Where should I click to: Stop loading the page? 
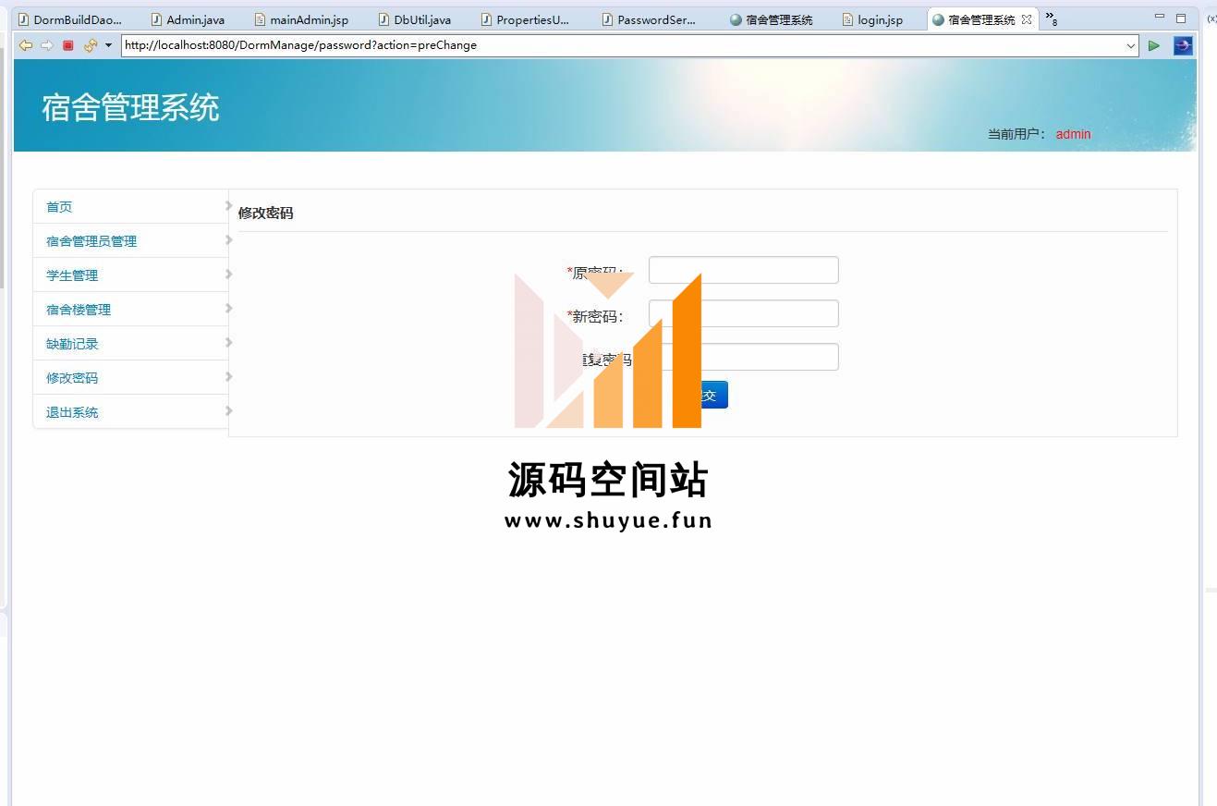pos(68,45)
